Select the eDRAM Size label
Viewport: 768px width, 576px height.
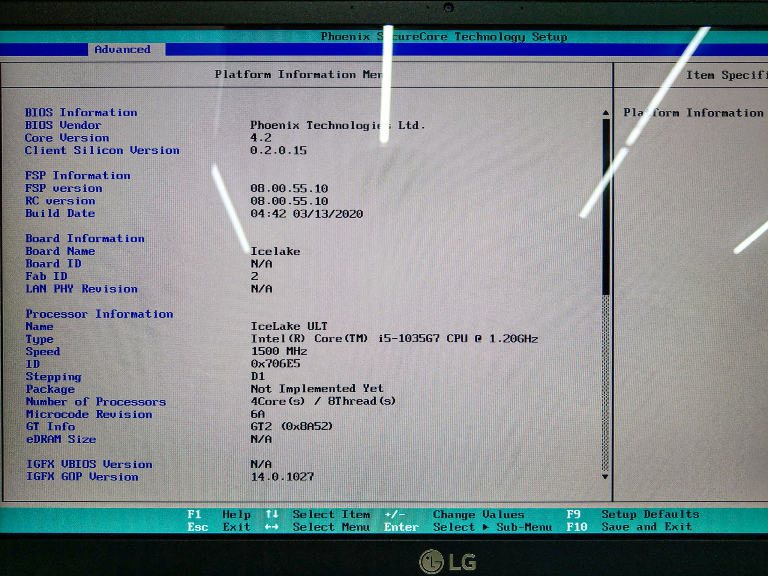pyautogui.click(x=61, y=439)
